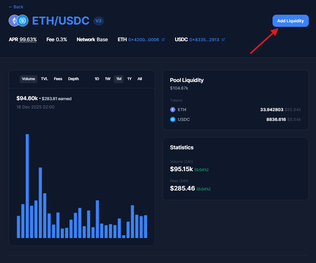The width and height of the screenshot is (316, 263).
Task: Switch chart to Volume view
Action: pyautogui.click(x=28, y=79)
